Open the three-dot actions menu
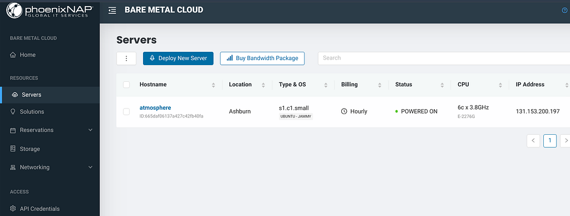Image resolution: width=570 pixels, height=216 pixels. click(126, 58)
